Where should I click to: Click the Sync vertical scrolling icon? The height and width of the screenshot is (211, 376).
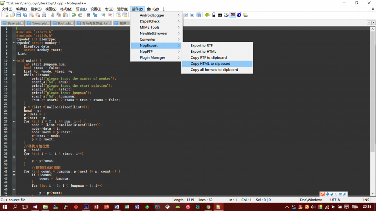pyautogui.click(x=118, y=15)
